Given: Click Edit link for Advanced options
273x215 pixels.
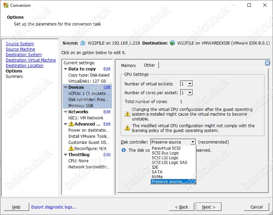Looking at the screenshot, I should point(107,124).
